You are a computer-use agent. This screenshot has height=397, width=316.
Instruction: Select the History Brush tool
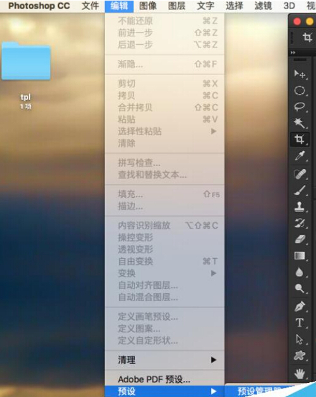click(300, 223)
